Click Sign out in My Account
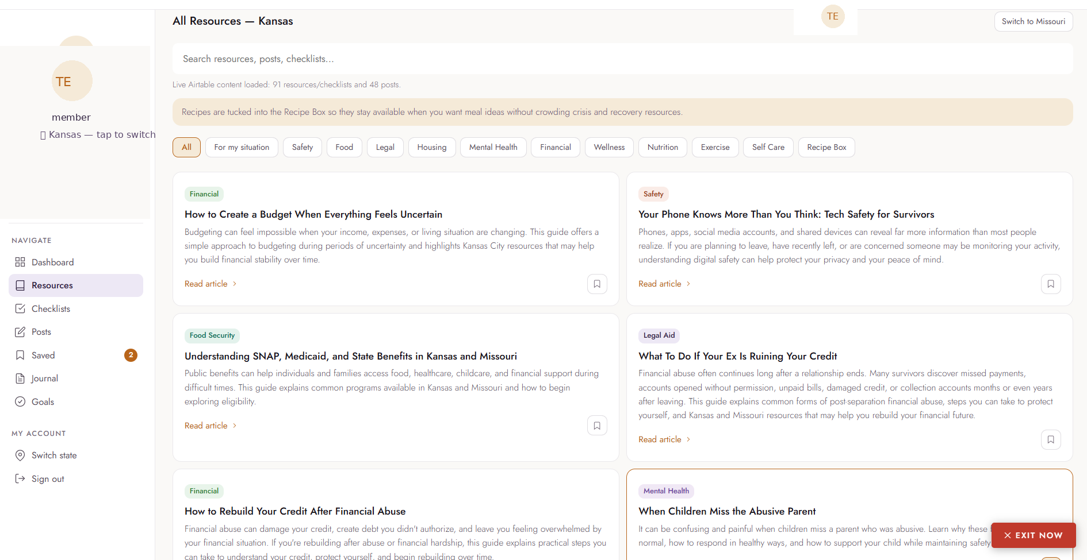The height and width of the screenshot is (560, 1087). tap(76, 478)
